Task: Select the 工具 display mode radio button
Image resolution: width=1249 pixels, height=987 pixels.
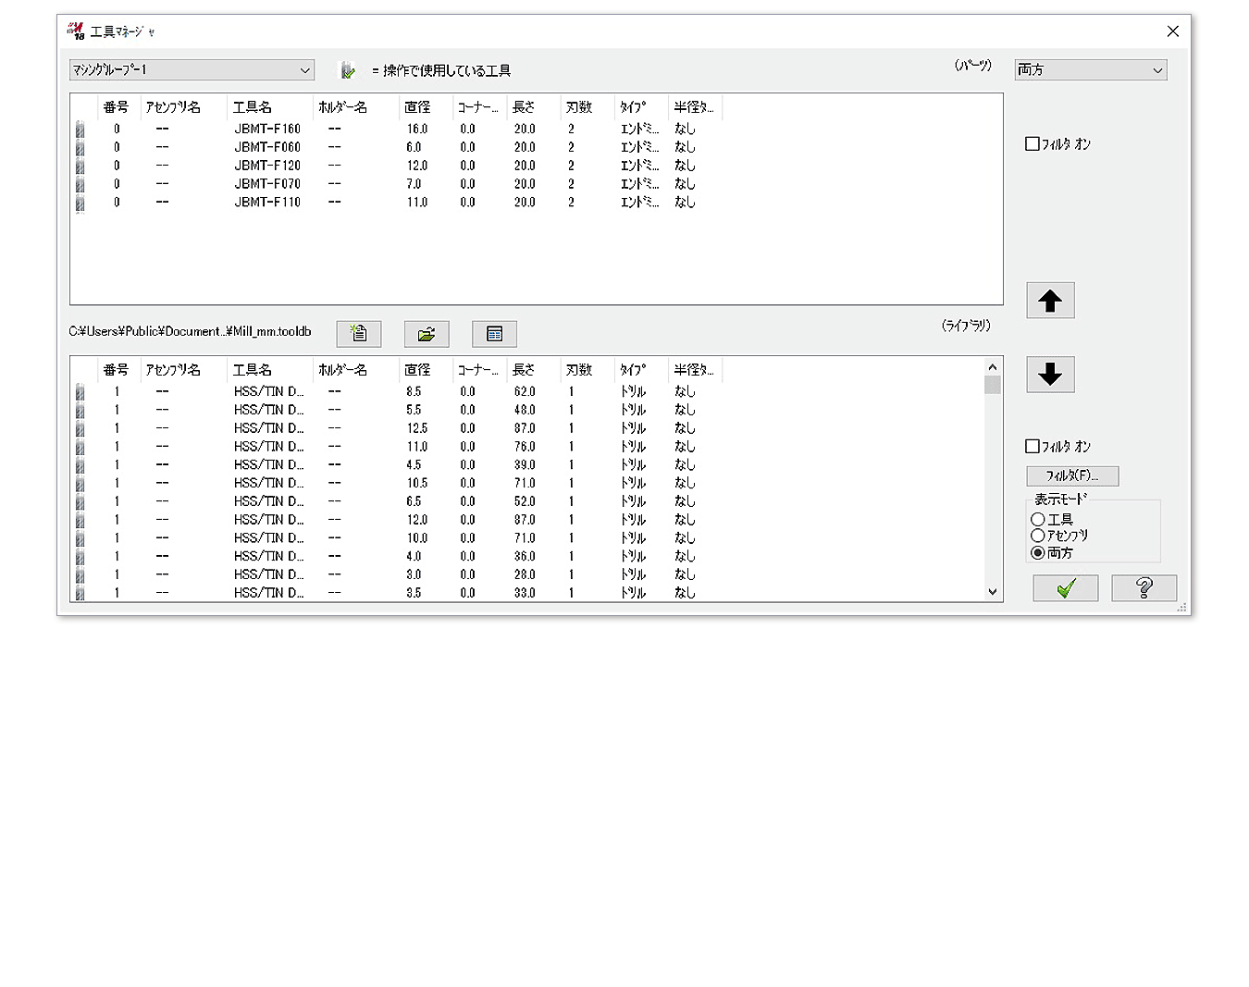Action: (x=1038, y=520)
